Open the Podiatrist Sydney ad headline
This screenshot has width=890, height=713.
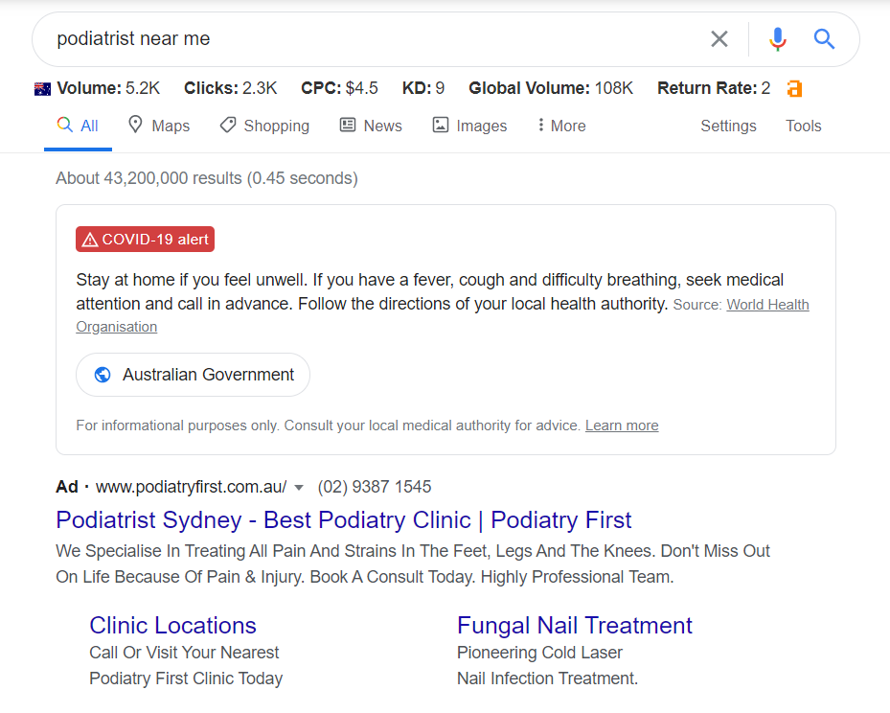click(344, 520)
